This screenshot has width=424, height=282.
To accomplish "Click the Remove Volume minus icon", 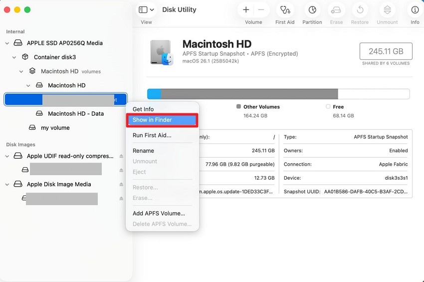I will coord(261,10).
